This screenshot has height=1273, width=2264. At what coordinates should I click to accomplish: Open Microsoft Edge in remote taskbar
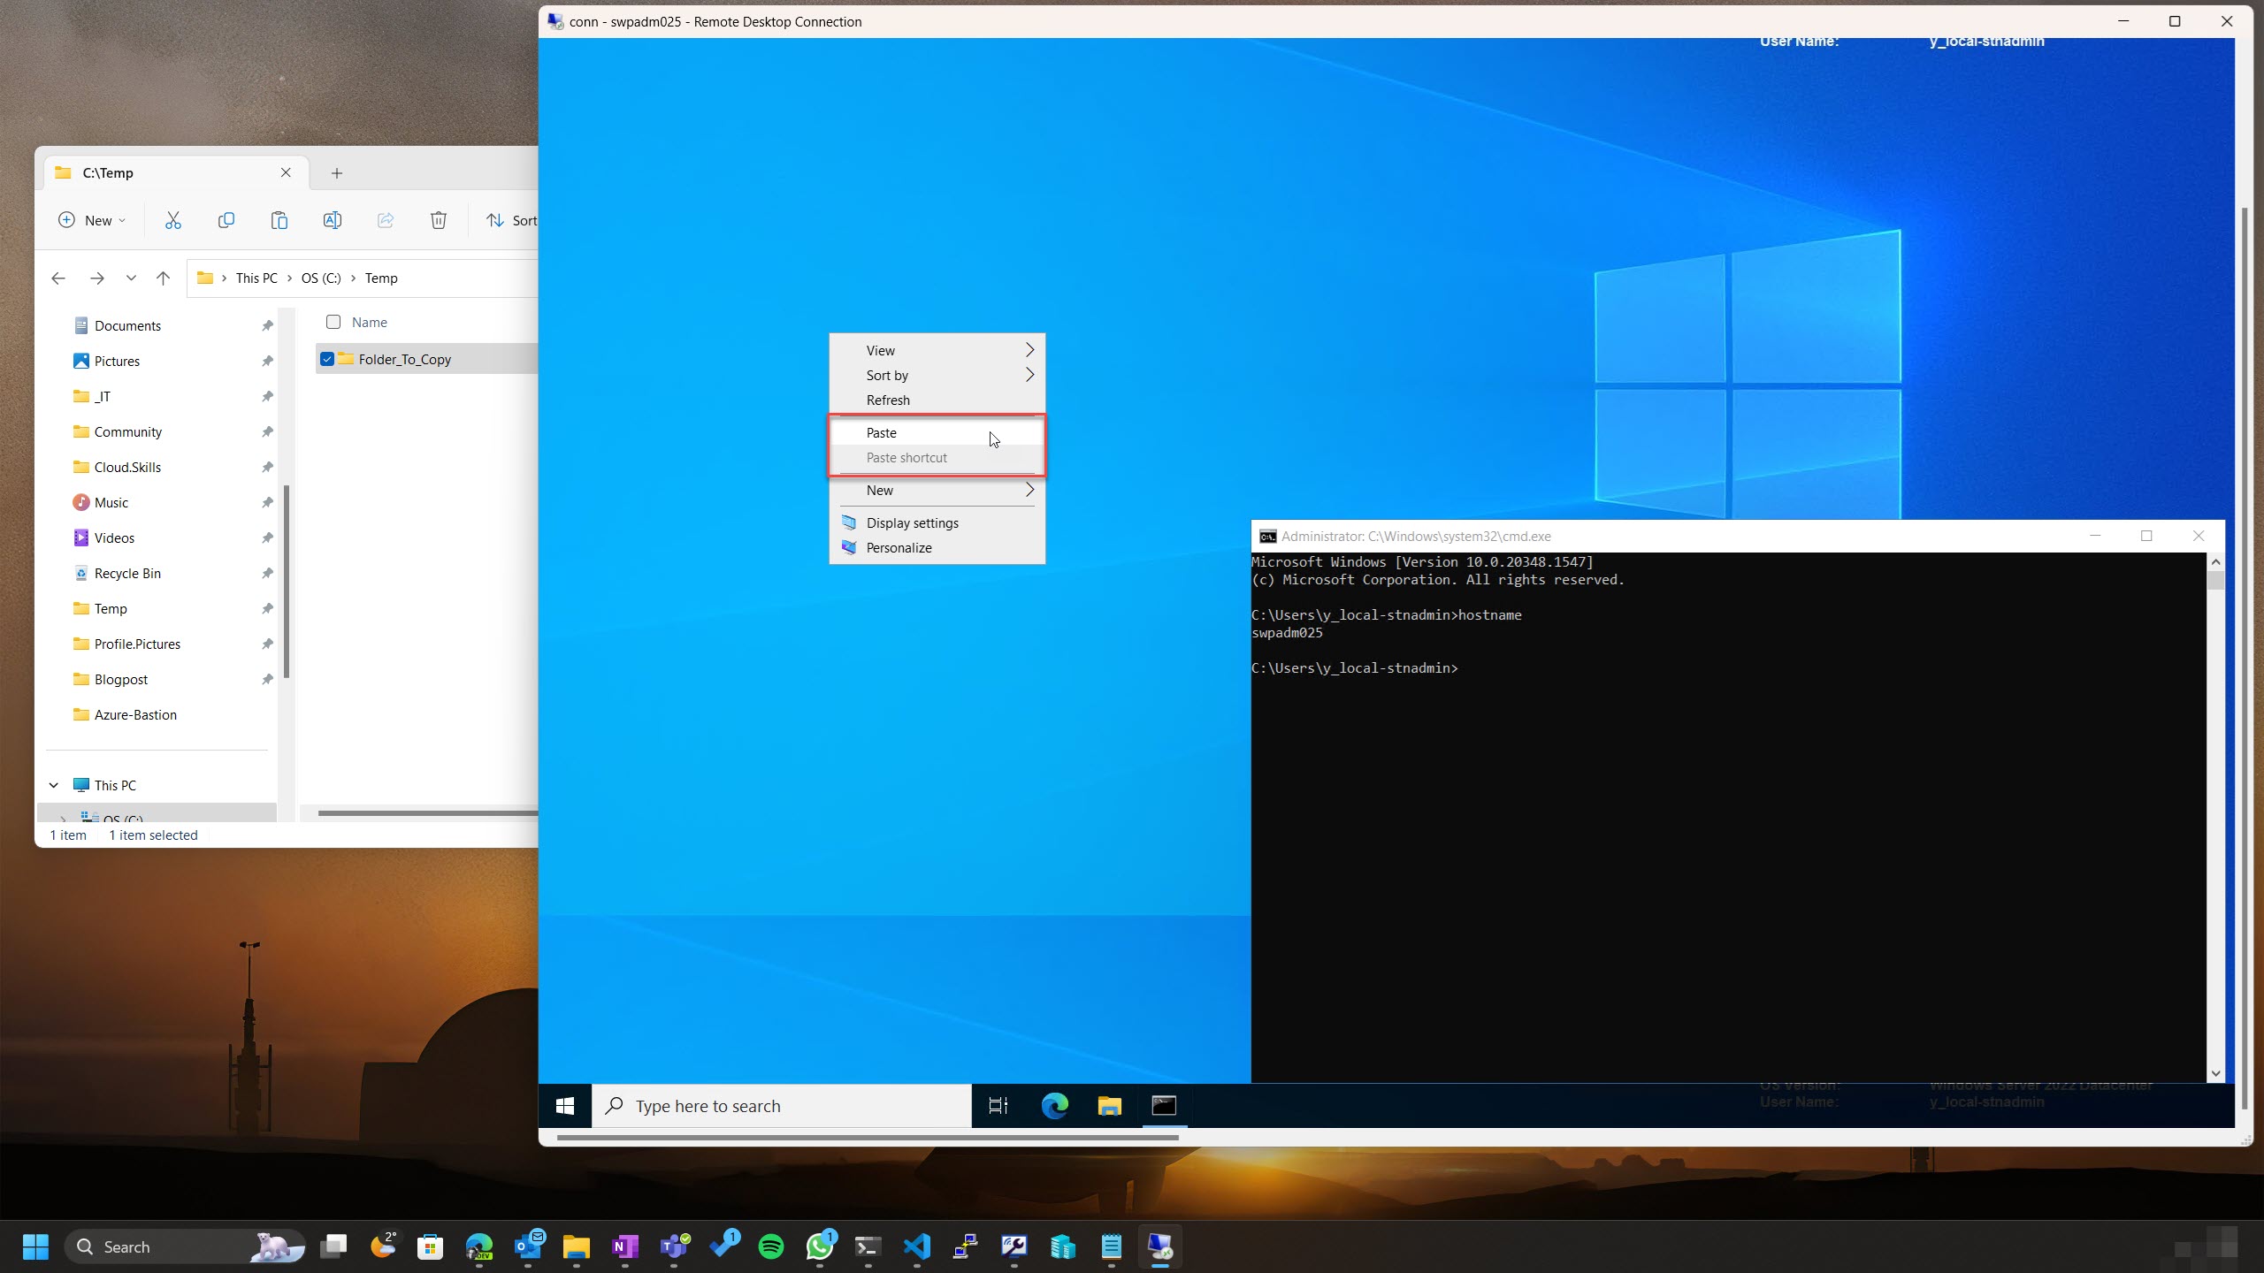(1054, 1105)
